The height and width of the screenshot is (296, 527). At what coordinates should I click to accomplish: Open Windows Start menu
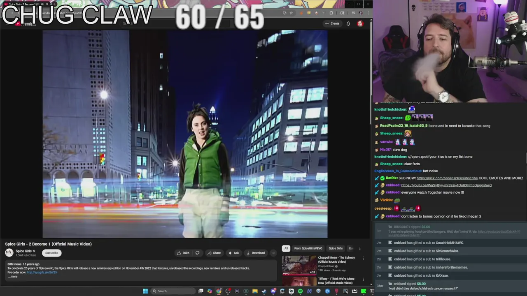[x=145, y=291]
